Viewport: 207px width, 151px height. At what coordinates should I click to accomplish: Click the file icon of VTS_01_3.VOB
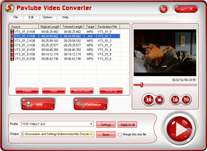[12, 45]
